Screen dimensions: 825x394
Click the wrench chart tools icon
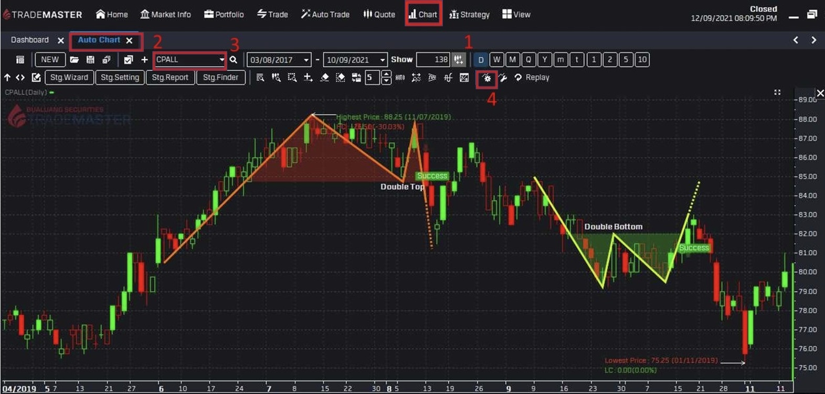point(503,78)
